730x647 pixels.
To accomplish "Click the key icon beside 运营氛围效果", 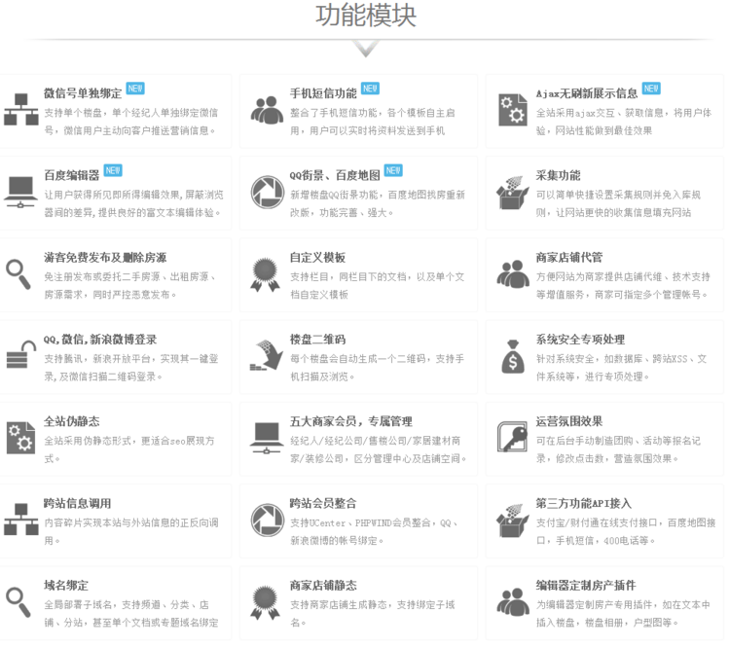I will click(x=513, y=437).
